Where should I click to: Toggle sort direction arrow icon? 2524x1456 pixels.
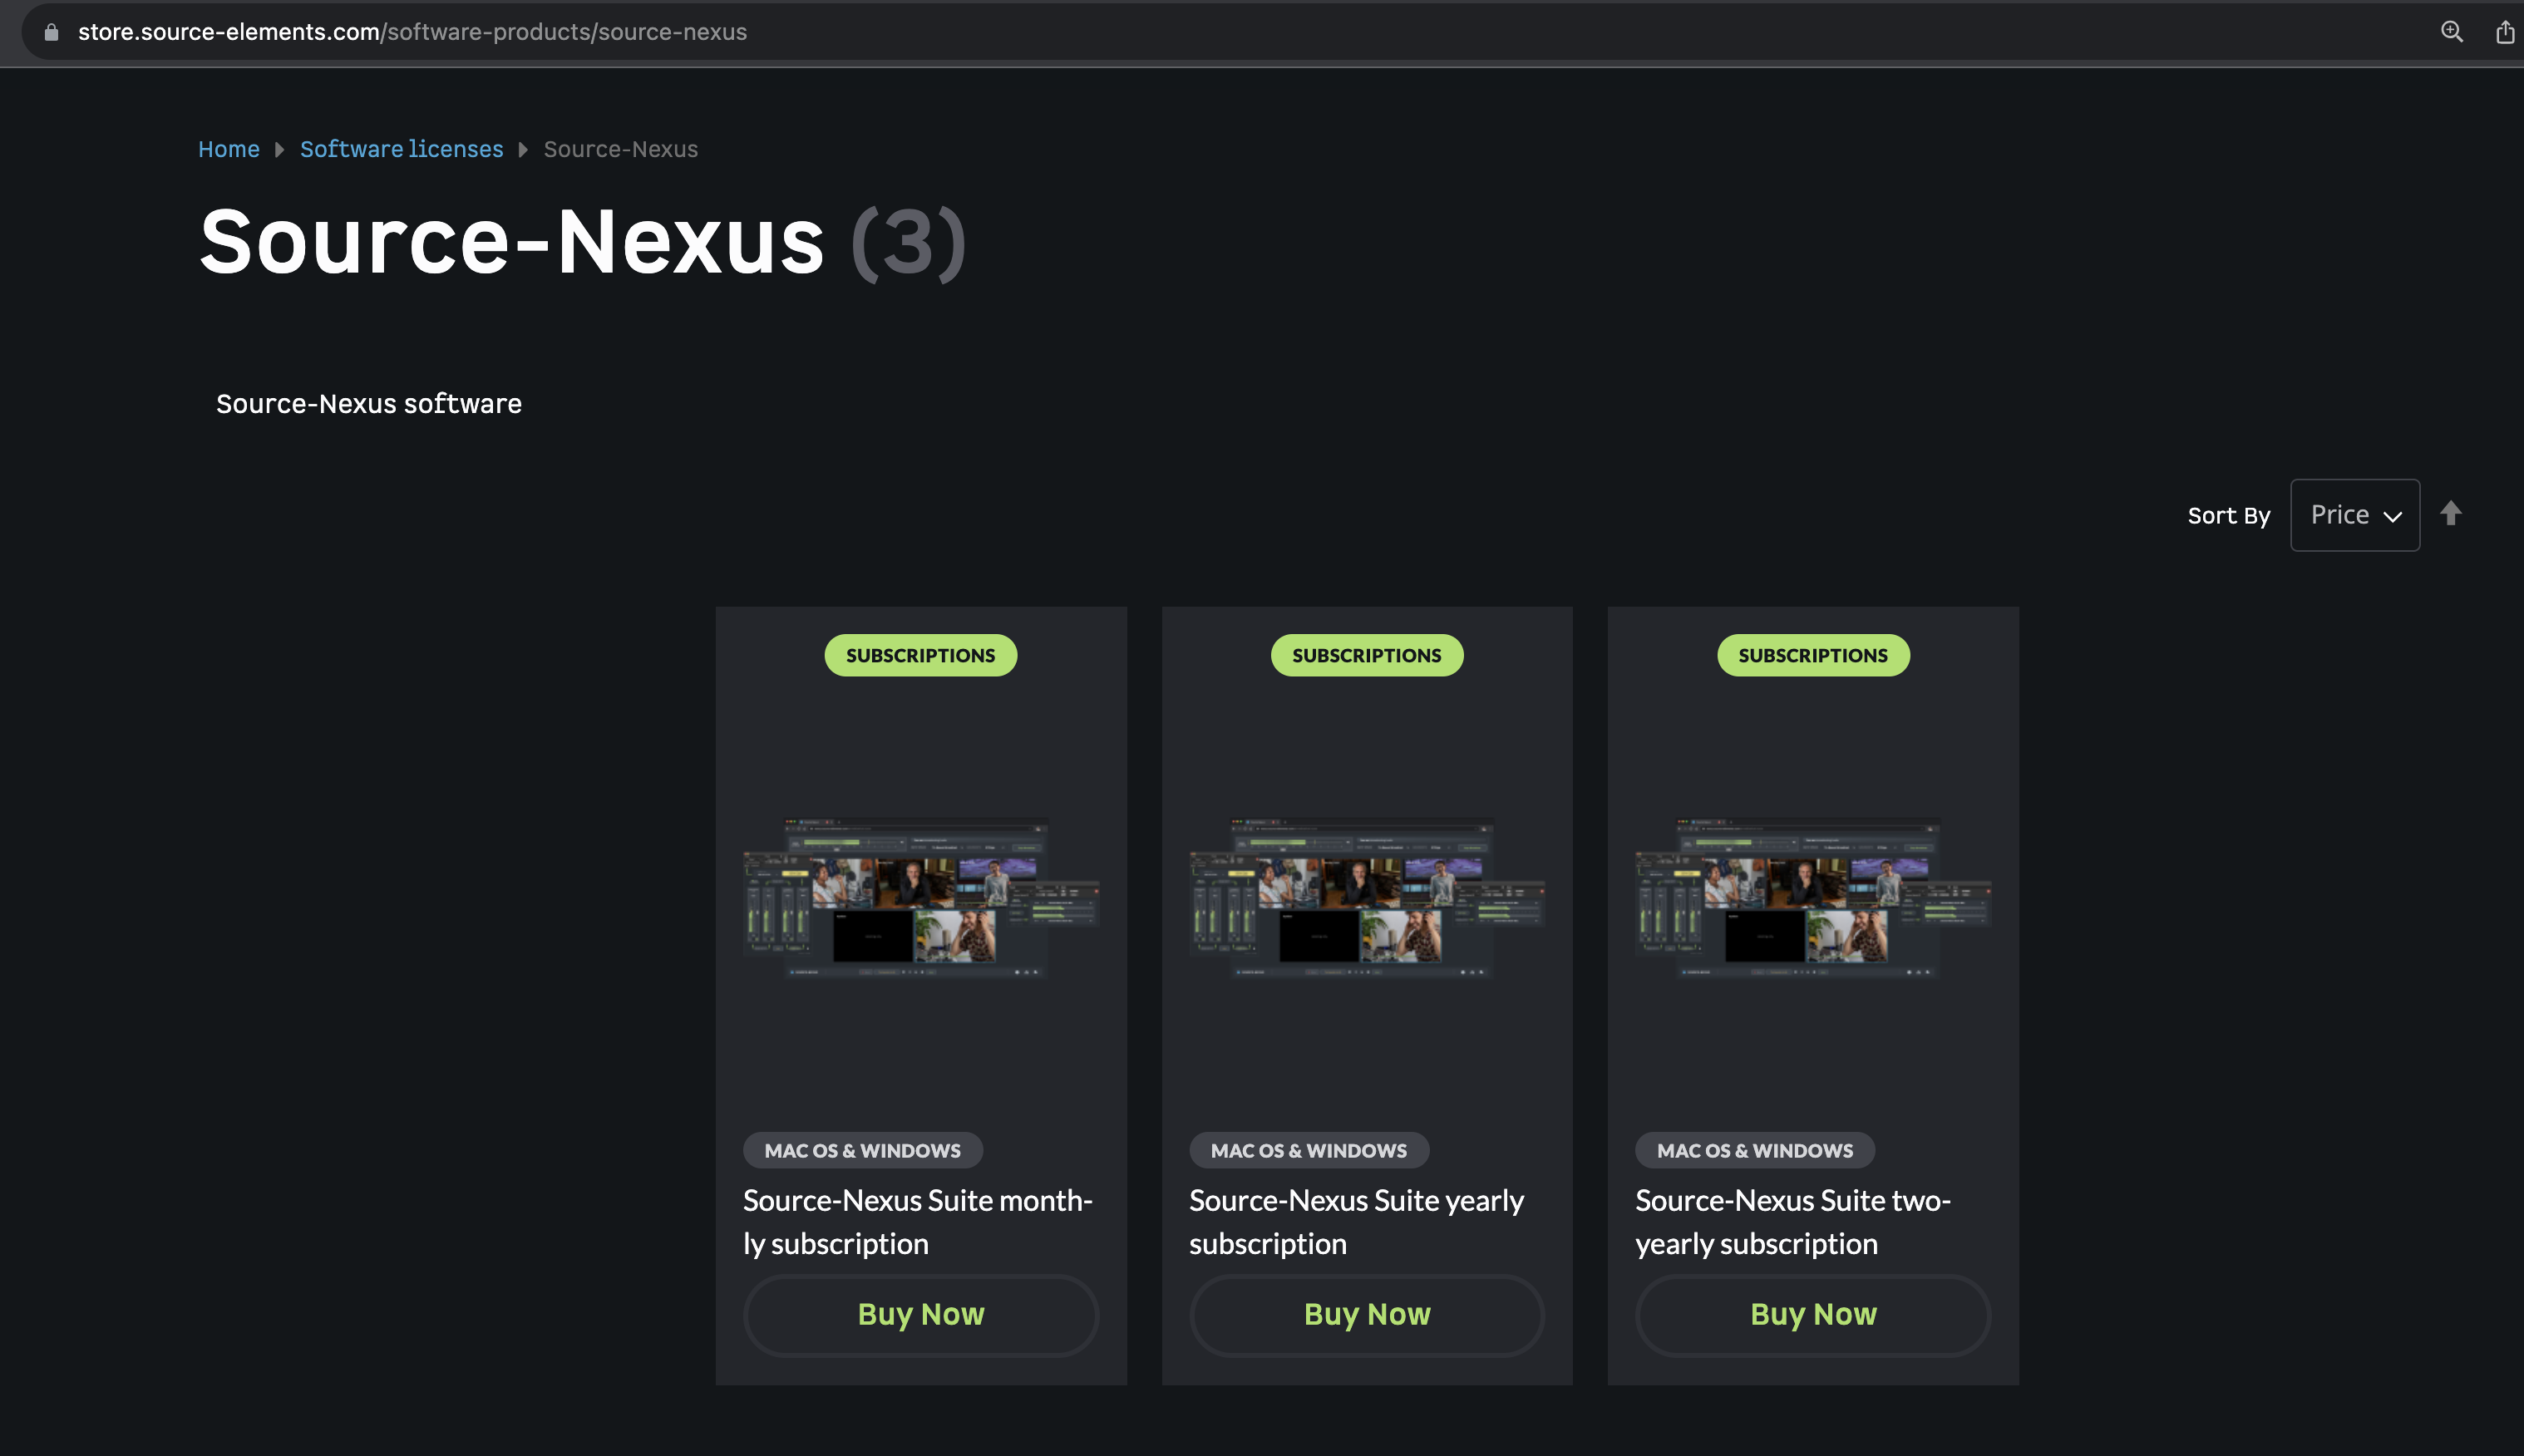point(2450,514)
